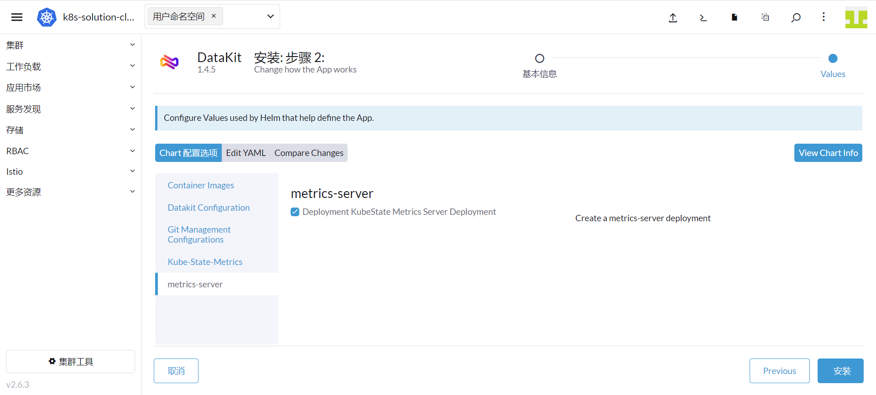Select the metrics-server section
This screenshot has width=876, height=395.
[x=217, y=284]
